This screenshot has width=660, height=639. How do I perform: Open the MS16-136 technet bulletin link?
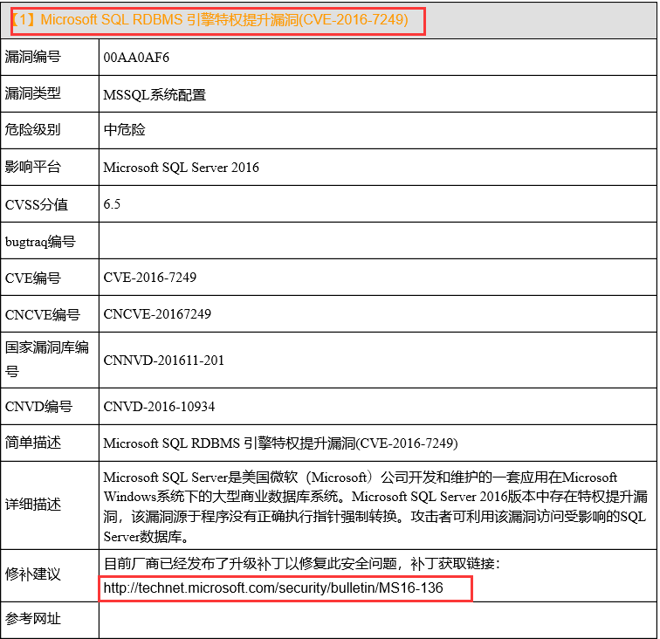point(273,588)
